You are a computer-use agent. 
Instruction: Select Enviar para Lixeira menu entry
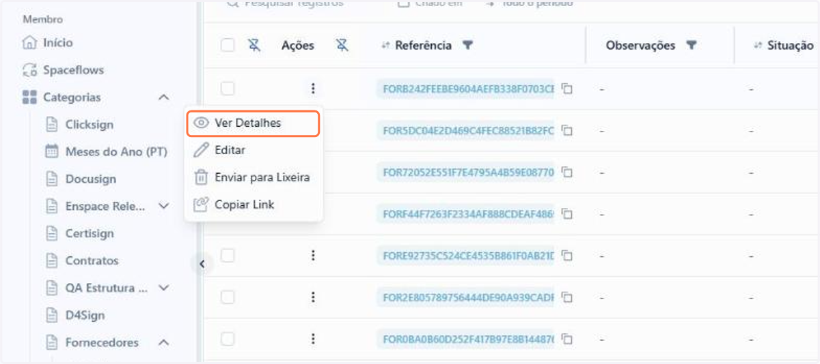pos(253,177)
